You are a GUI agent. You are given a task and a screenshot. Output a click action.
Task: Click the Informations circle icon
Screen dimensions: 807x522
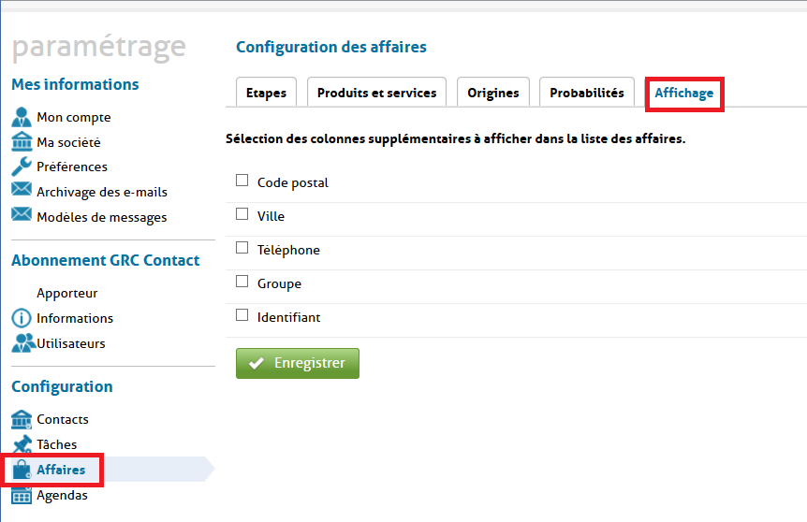tap(22, 318)
